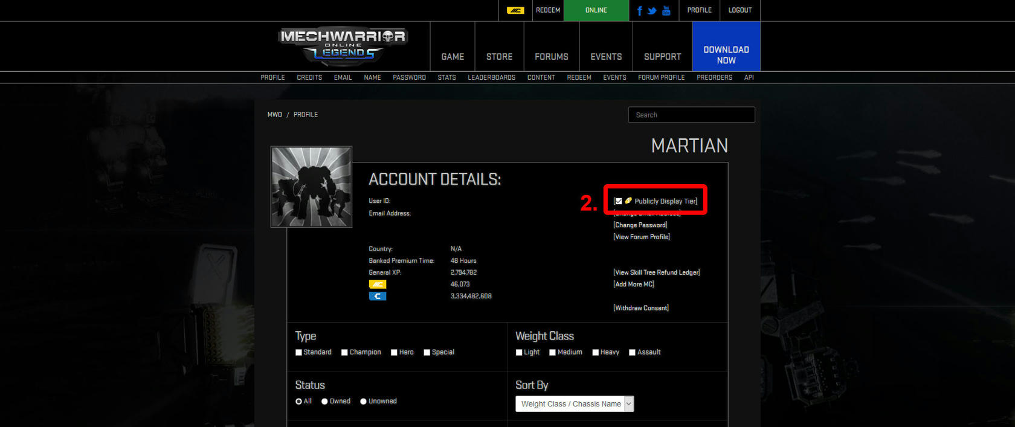Check the Champion type checkbox

pyautogui.click(x=344, y=352)
